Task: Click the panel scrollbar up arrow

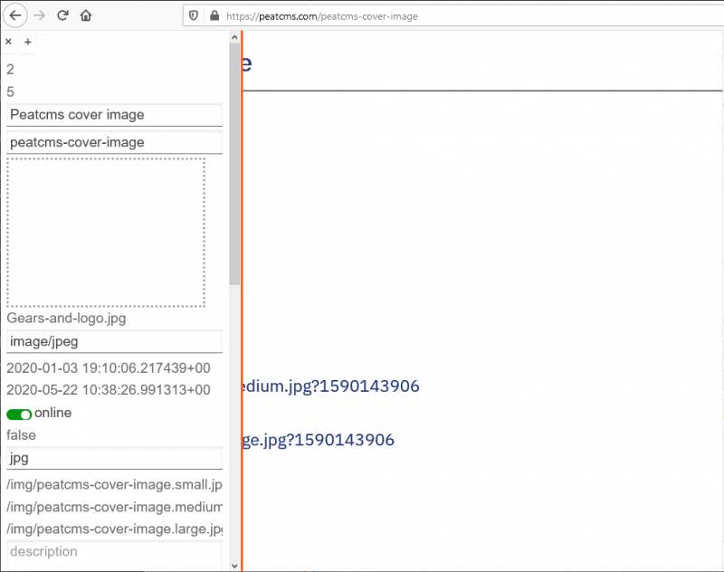Action: pyautogui.click(x=234, y=37)
